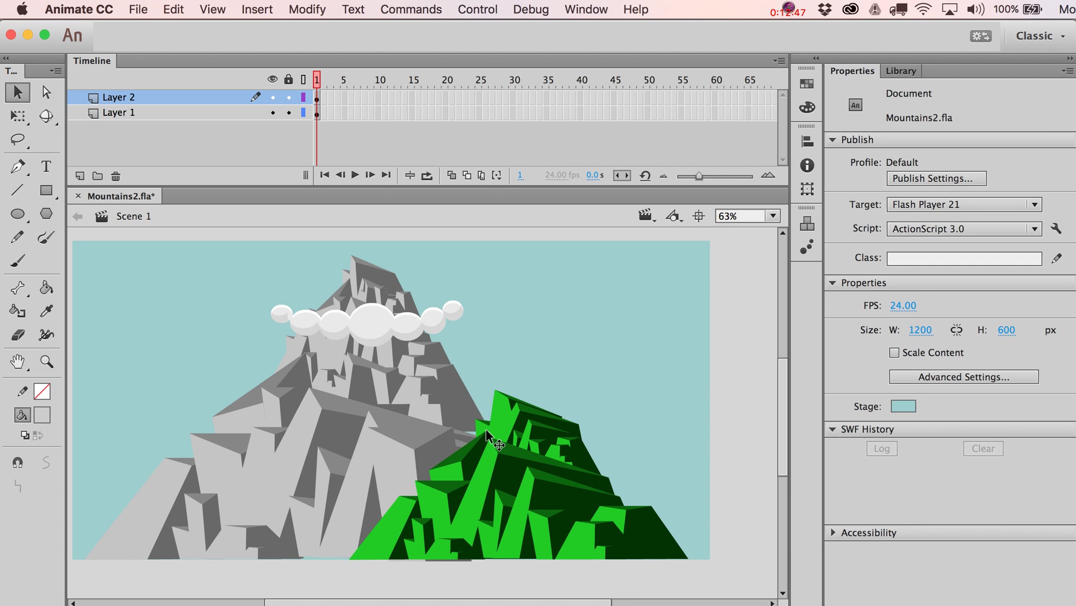This screenshot has height=606, width=1076.
Task: Toggle visibility dot for Layer 1
Action: (273, 113)
